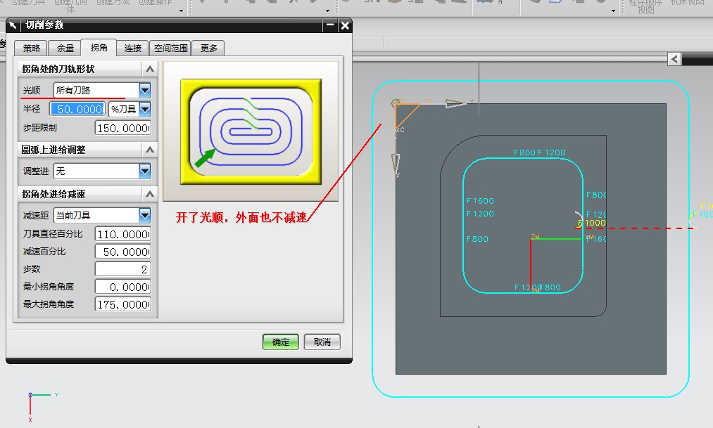The image size is (713, 428).
Task: Select the 拐角 tab
Action: [99, 47]
